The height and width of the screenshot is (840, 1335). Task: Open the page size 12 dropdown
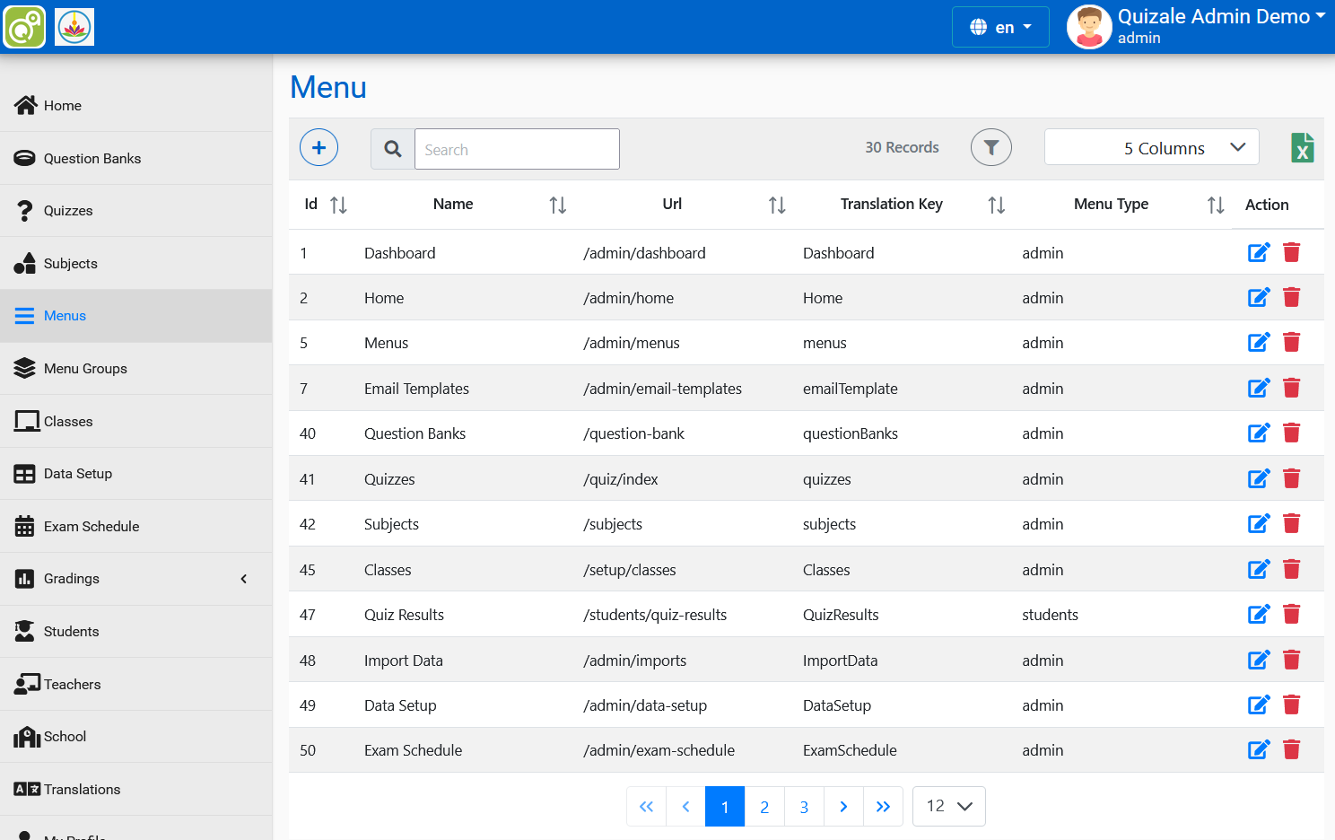coord(948,806)
